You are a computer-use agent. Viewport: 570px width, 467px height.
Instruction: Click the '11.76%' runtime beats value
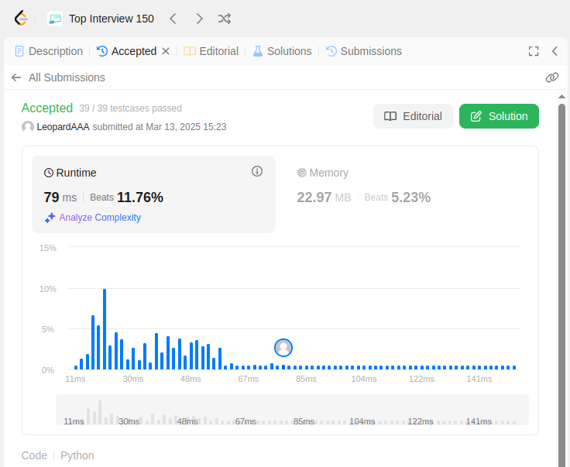point(140,197)
